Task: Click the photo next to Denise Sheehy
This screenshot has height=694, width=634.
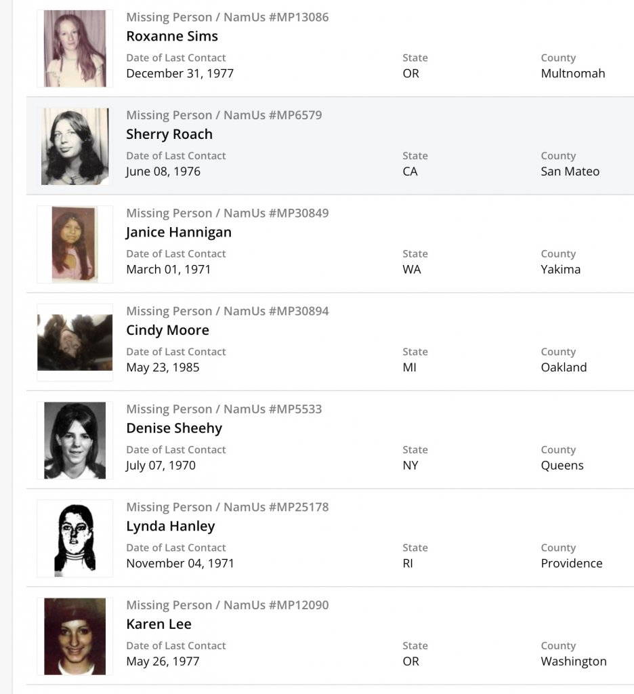Action: click(75, 441)
